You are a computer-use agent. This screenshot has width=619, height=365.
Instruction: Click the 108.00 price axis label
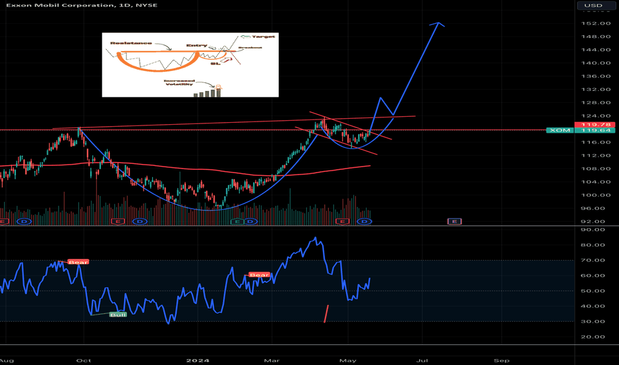(596, 169)
